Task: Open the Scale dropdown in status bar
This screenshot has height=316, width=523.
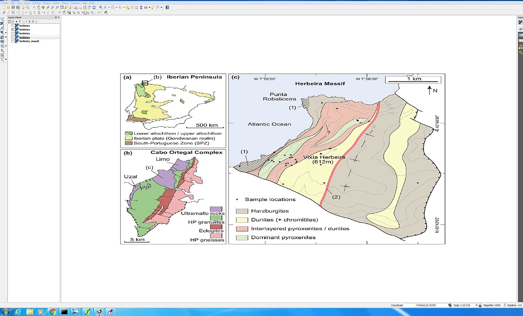Action: coord(476,306)
